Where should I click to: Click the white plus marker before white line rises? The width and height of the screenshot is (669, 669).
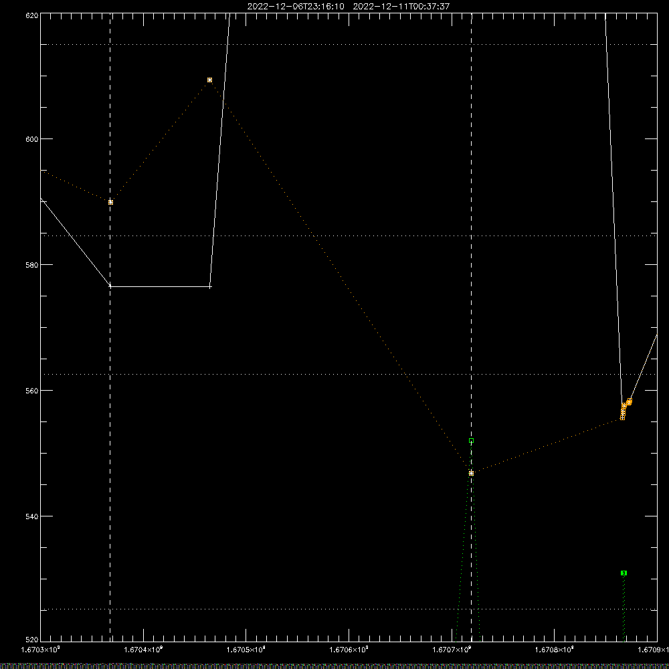pos(210,287)
